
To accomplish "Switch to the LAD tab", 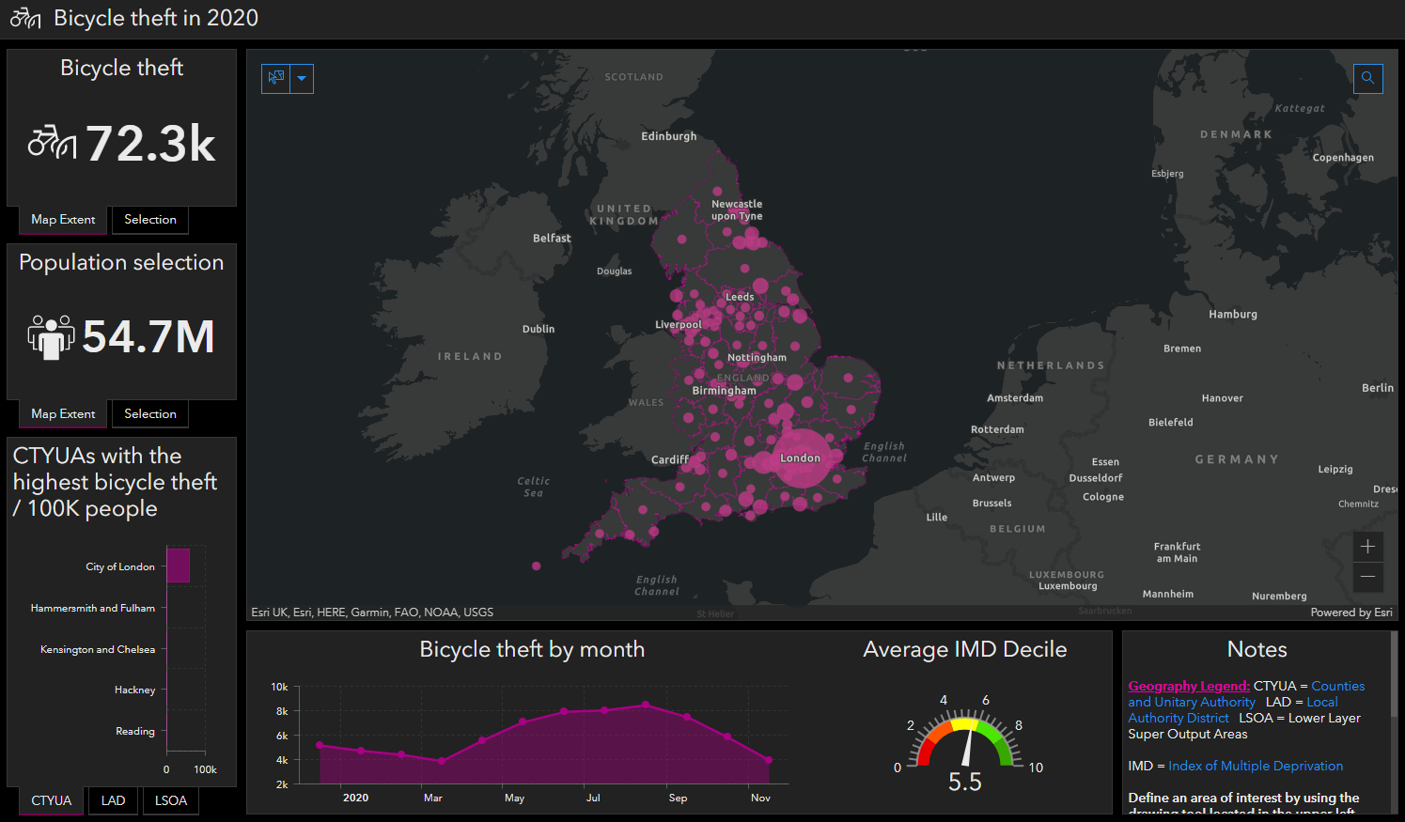I will click(x=113, y=800).
